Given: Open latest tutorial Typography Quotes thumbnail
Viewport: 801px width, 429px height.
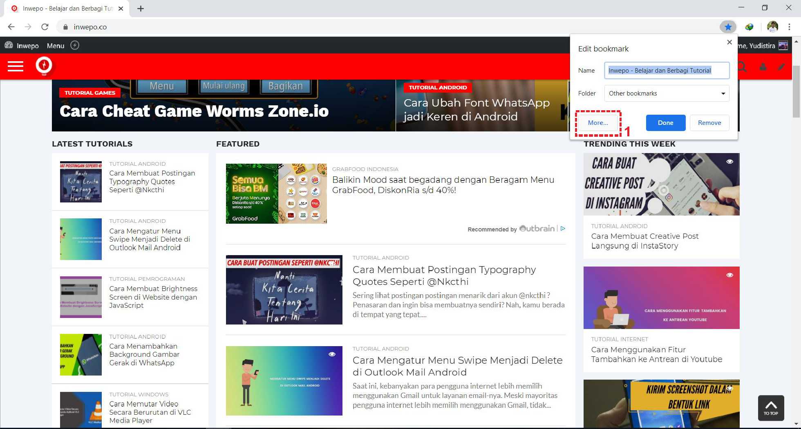Looking at the screenshot, I should coord(81,182).
